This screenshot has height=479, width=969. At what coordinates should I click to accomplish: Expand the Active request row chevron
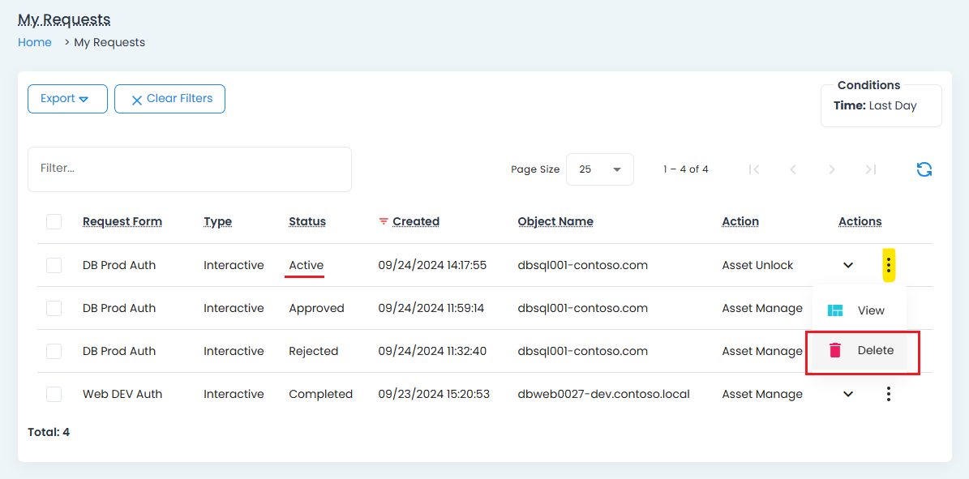pos(848,265)
